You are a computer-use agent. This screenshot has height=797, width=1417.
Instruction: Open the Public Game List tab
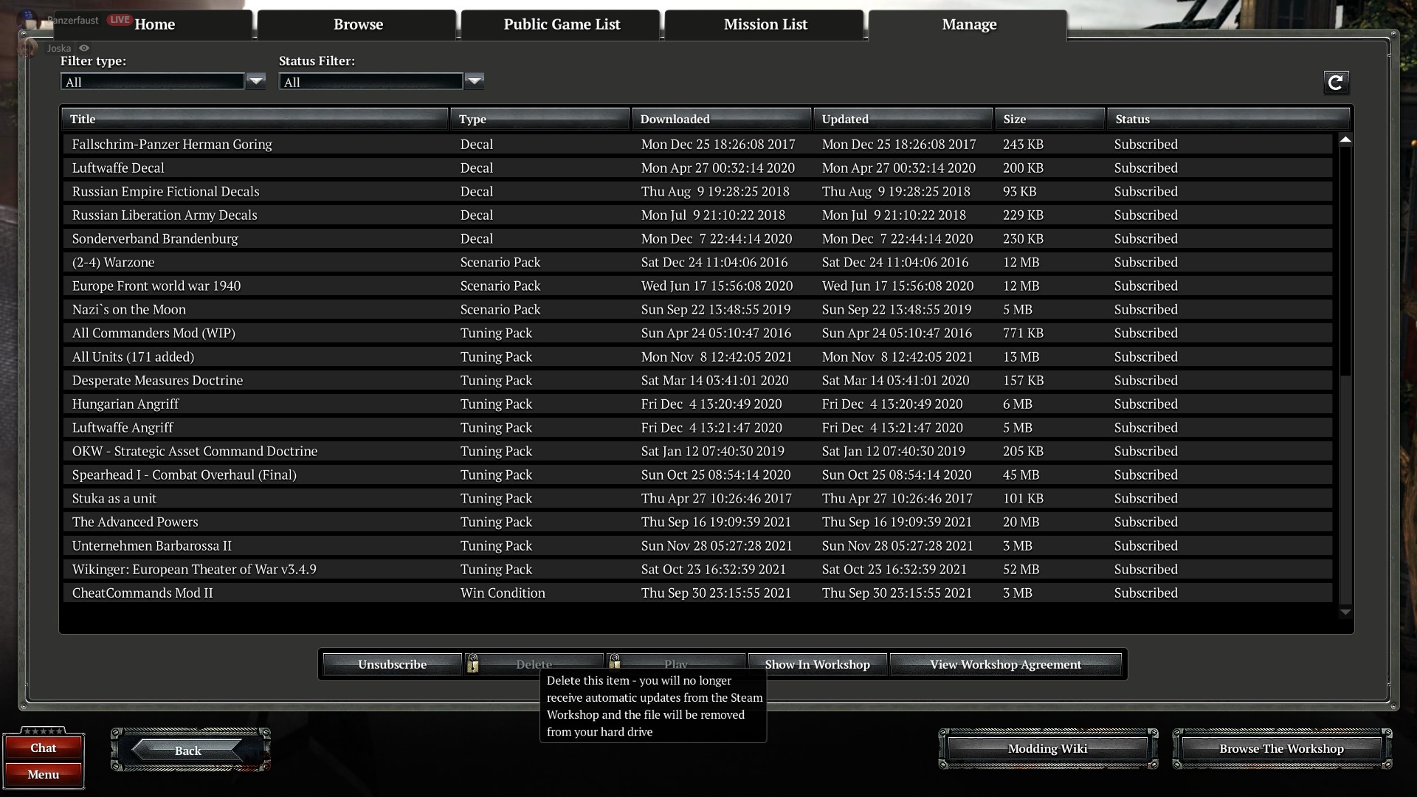click(x=562, y=24)
